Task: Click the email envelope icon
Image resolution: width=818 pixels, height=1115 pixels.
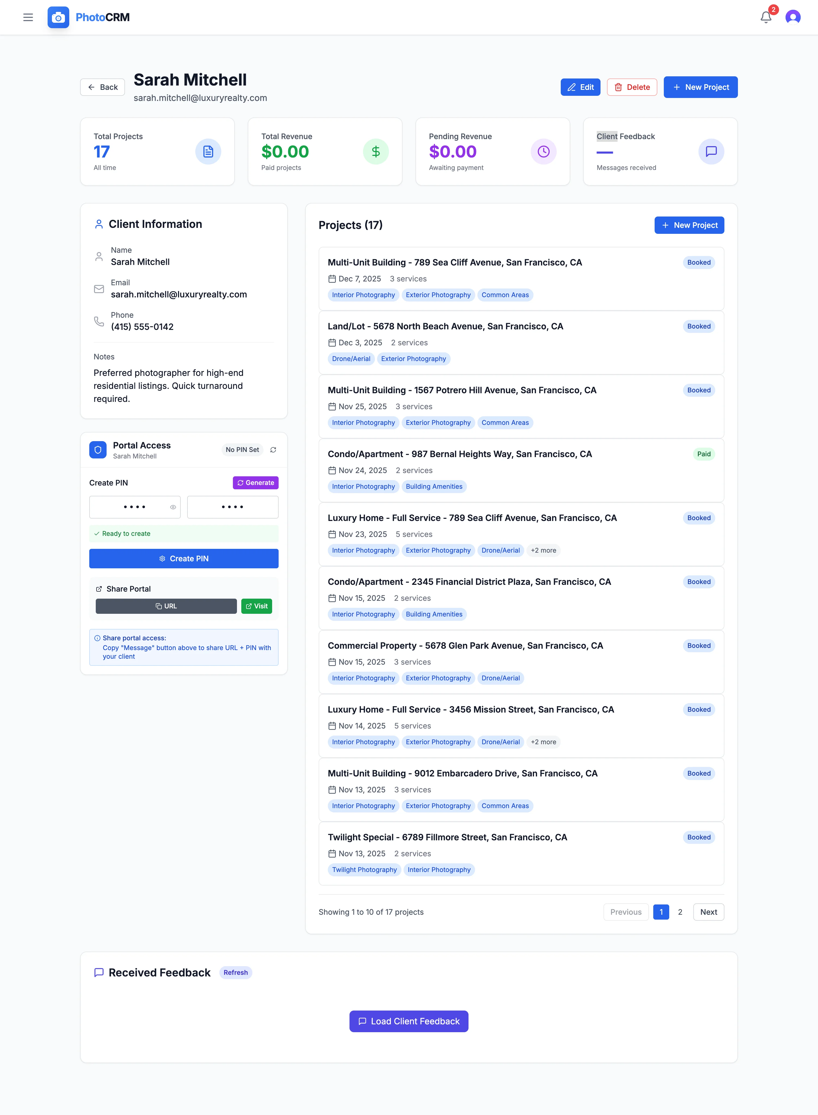Action: click(99, 289)
